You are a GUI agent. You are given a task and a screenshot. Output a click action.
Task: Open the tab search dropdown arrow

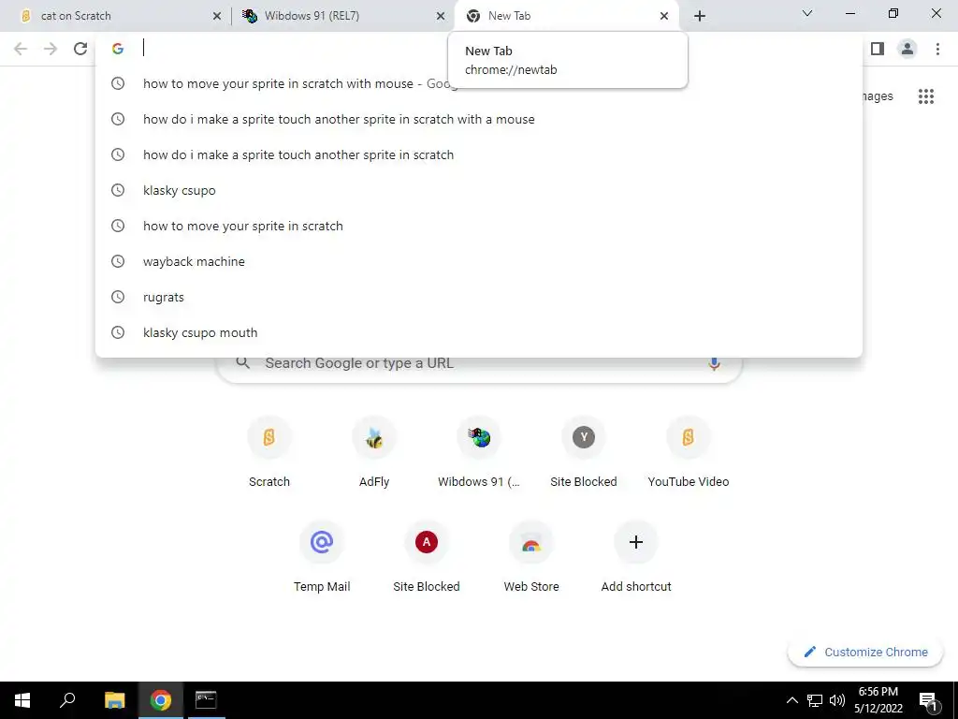pyautogui.click(x=806, y=13)
